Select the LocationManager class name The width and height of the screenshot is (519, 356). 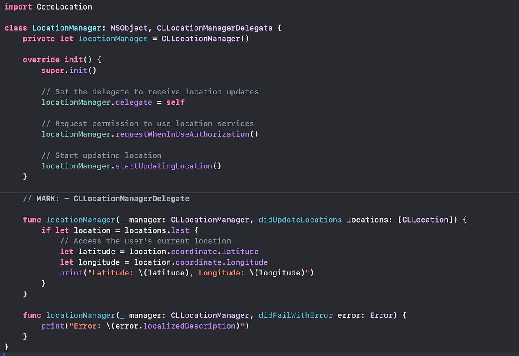(67, 28)
